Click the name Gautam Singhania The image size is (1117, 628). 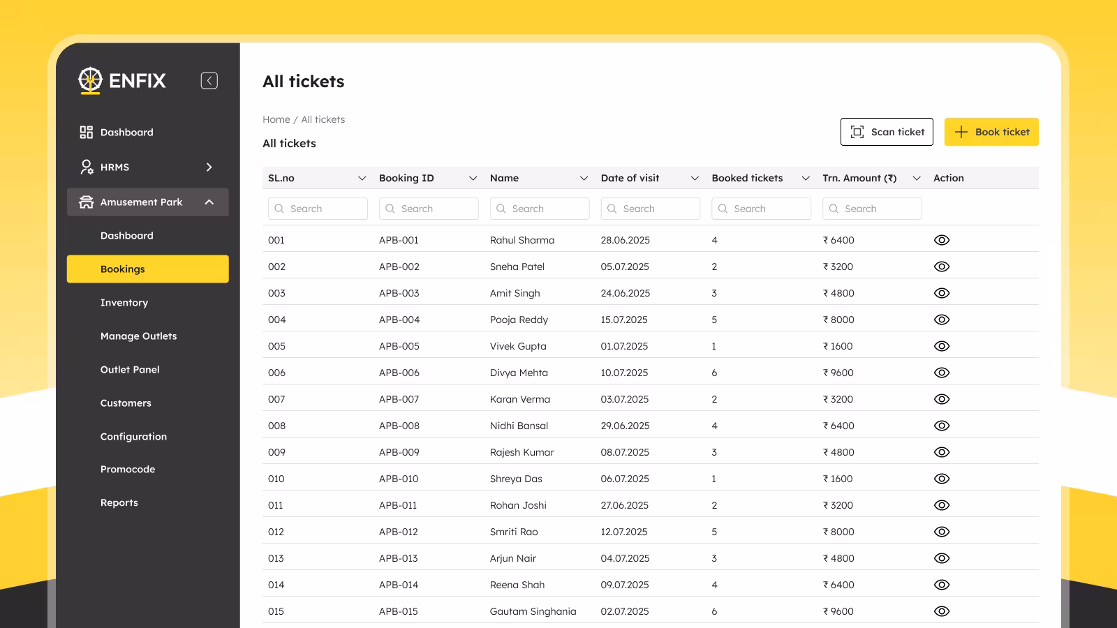(533, 611)
